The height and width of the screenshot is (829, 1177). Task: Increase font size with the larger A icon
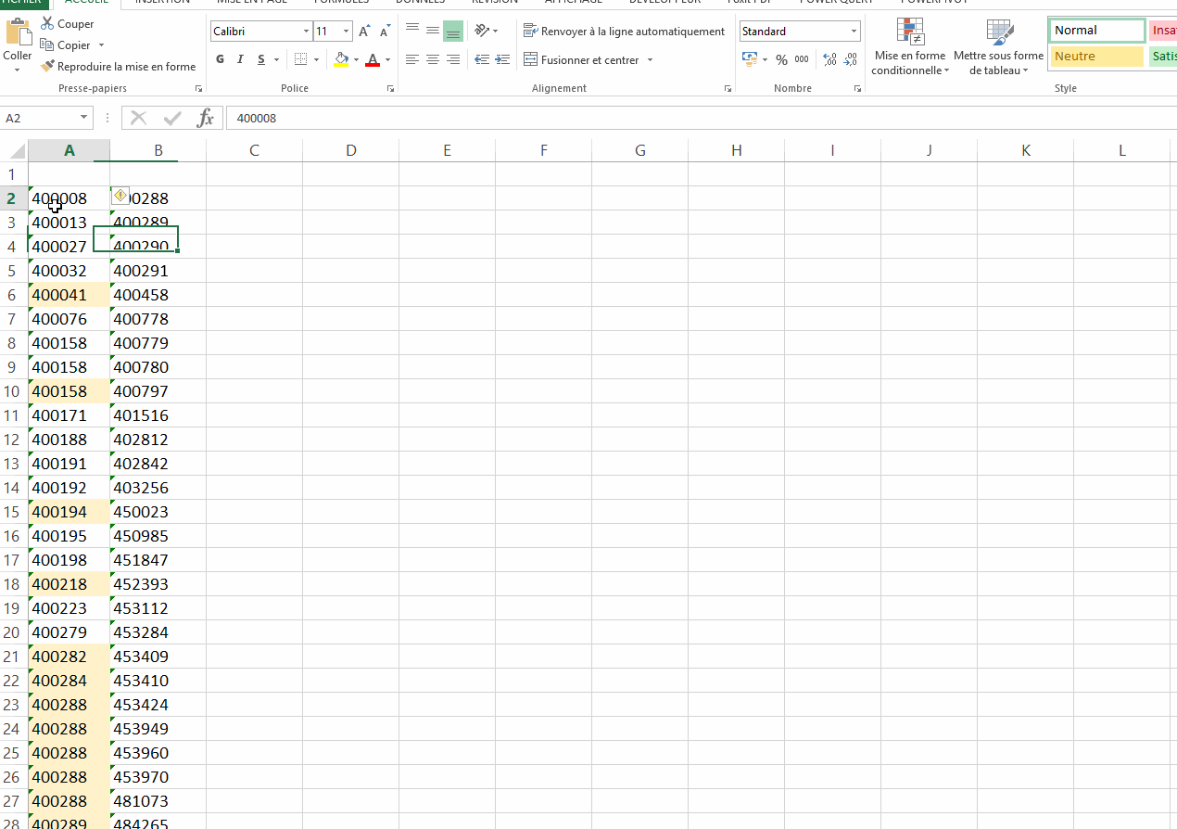point(365,32)
